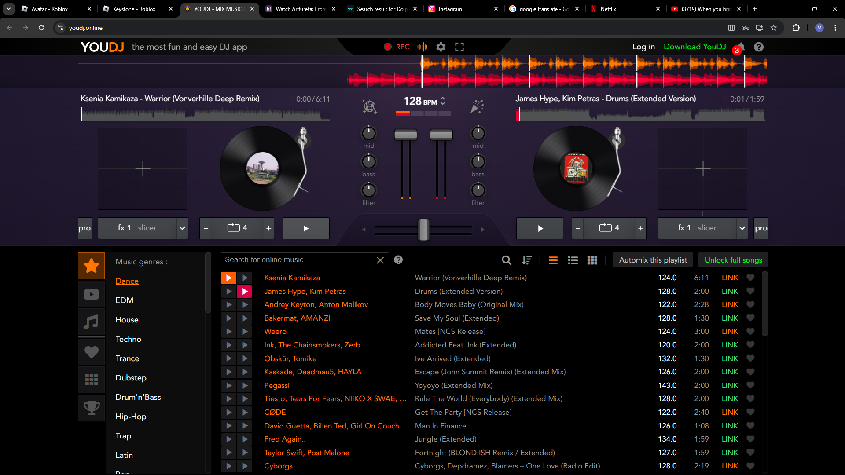The height and width of the screenshot is (475, 845).
Task: Open the LINK for Weero track
Action: (730, 331)
